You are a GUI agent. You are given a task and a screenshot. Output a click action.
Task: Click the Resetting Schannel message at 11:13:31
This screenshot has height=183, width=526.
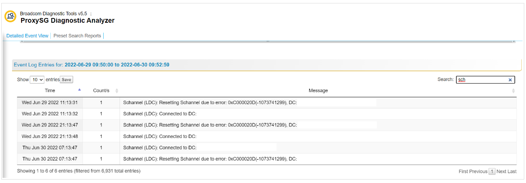point(210,102)
